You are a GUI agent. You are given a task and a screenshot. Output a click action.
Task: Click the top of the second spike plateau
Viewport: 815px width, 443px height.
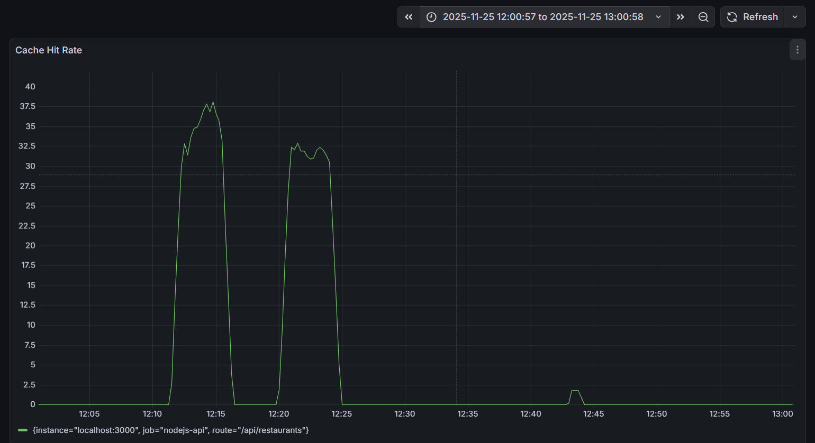[297, 144]
